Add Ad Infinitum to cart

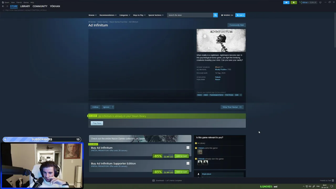point(182,156)
